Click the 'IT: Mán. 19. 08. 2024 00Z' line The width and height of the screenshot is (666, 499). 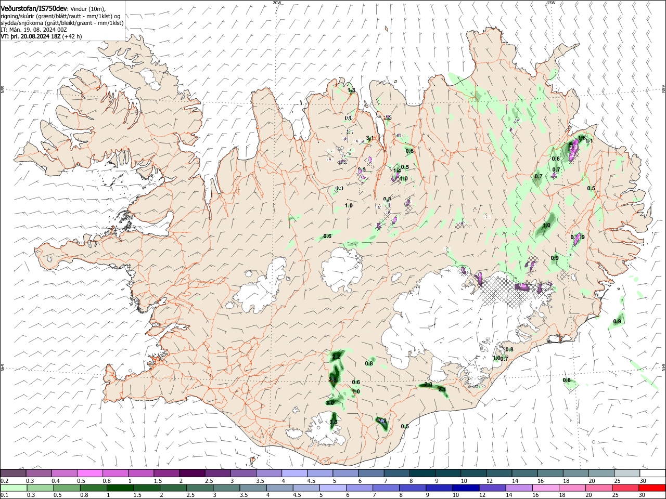[34, 30]
